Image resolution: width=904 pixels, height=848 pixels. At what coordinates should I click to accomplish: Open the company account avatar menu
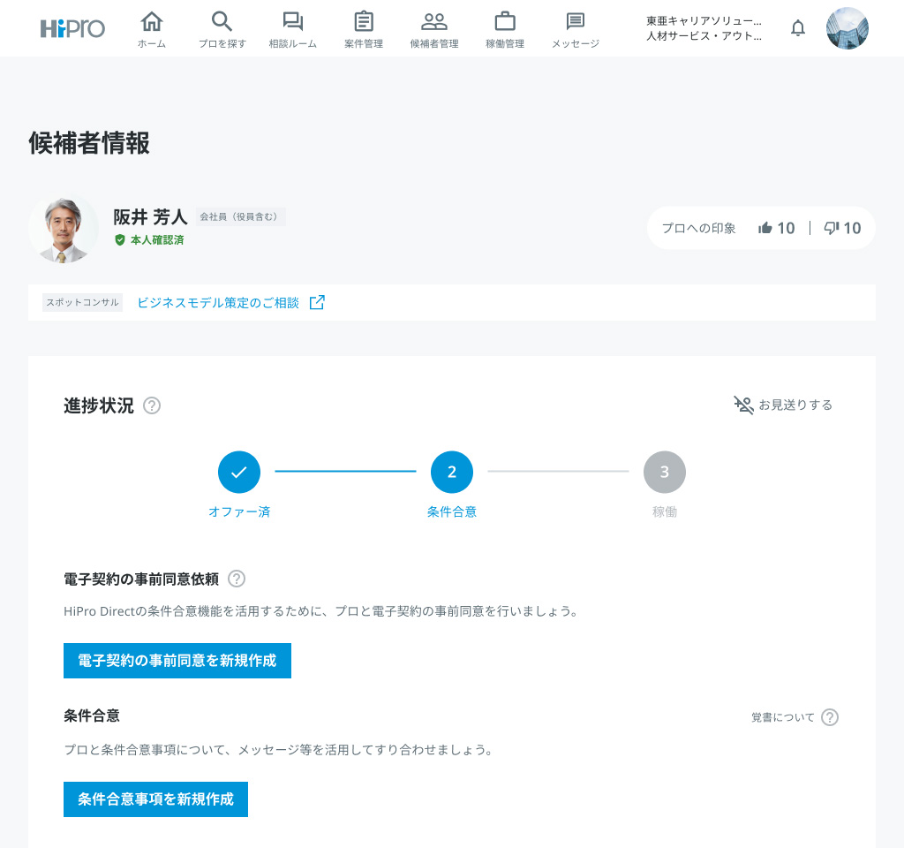[847, 28]
